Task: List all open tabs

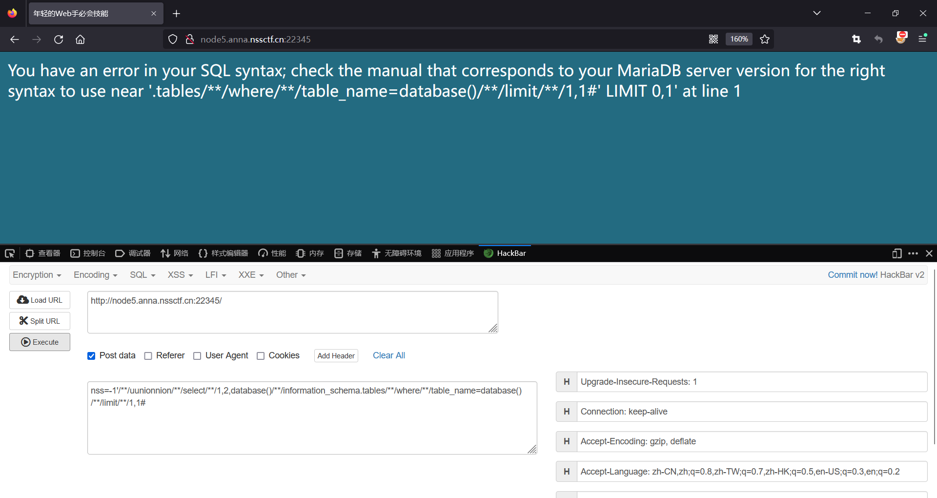Action: pos(817,13)
